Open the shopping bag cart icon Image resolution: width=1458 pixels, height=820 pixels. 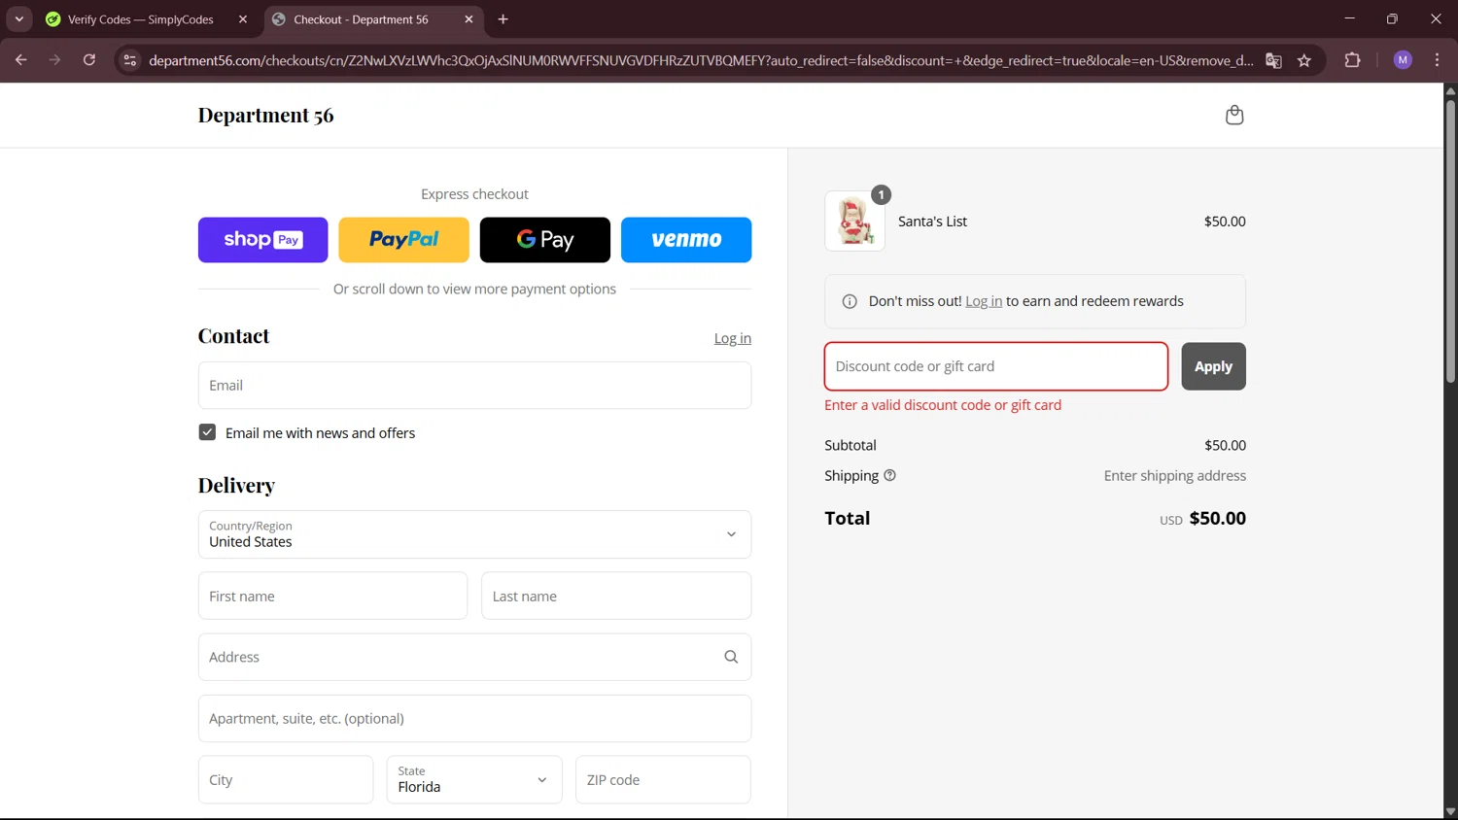[x=1233, y=115]
